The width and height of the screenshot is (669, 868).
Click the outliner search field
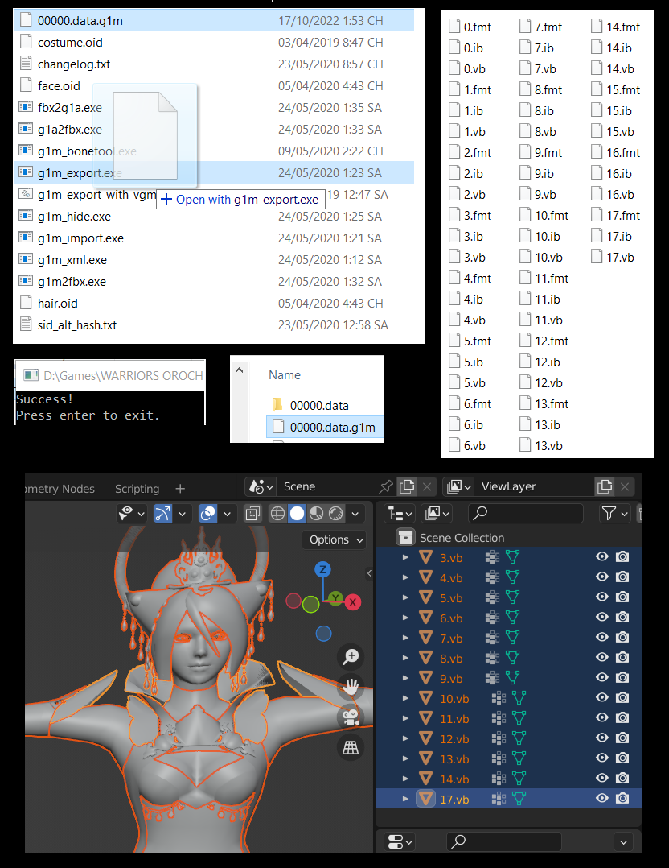click(x=526, y=514)
